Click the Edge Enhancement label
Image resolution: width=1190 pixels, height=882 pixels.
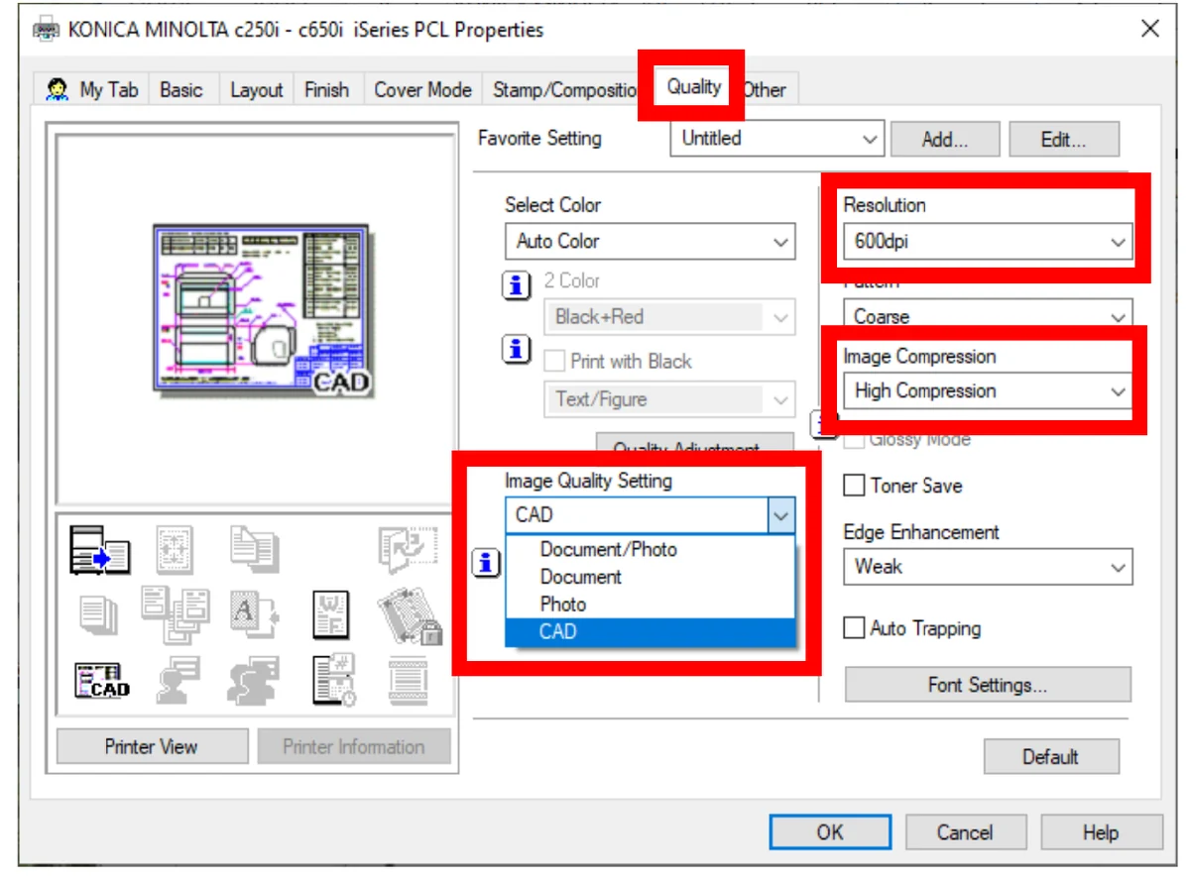point(921,532)
